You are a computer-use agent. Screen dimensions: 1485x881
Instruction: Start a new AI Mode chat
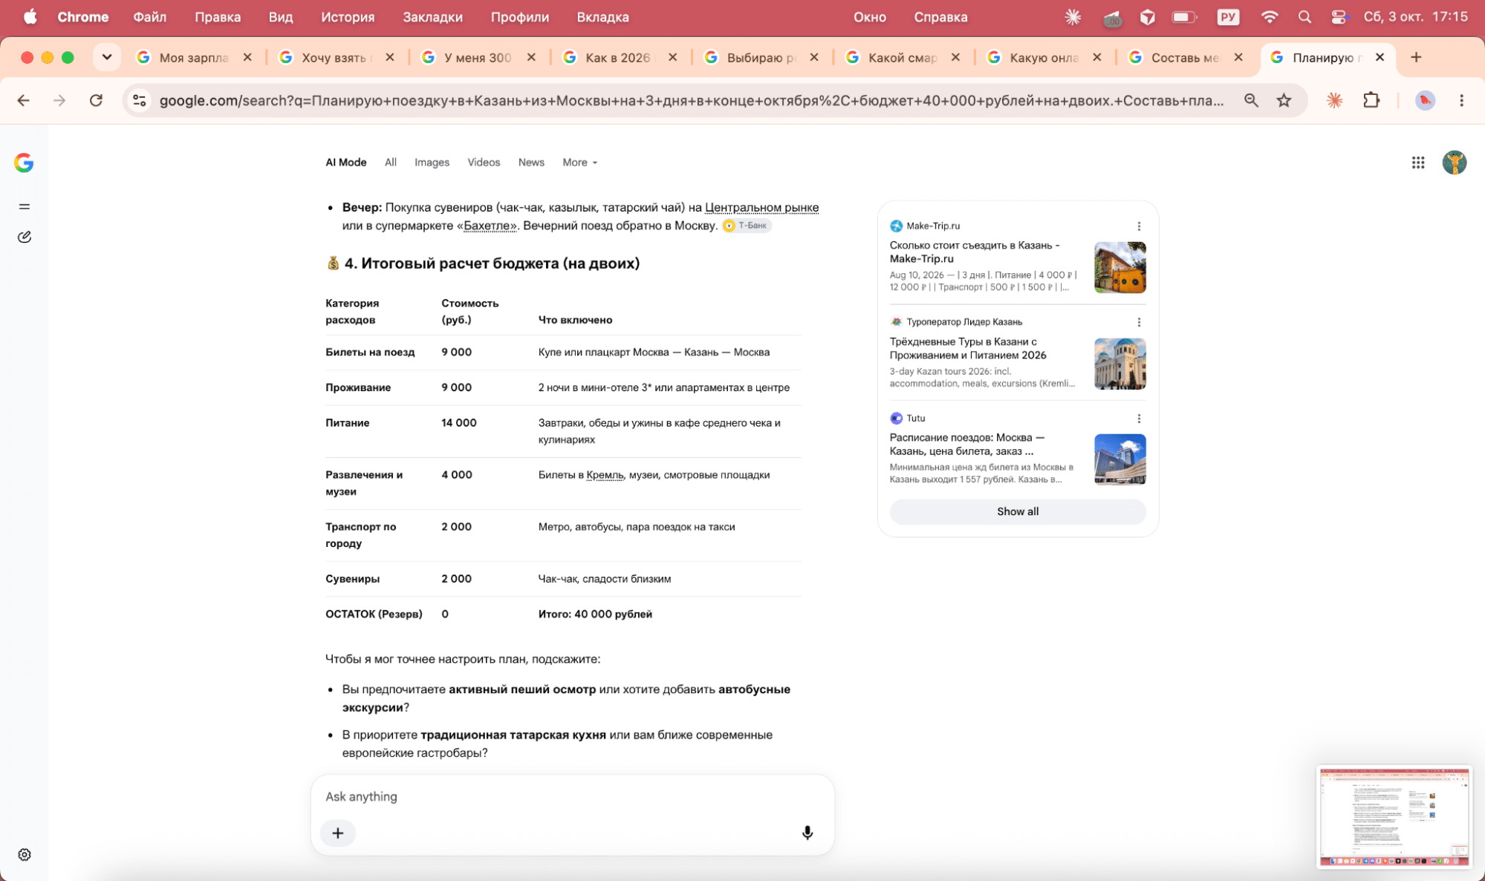click(x=25, y=237)
